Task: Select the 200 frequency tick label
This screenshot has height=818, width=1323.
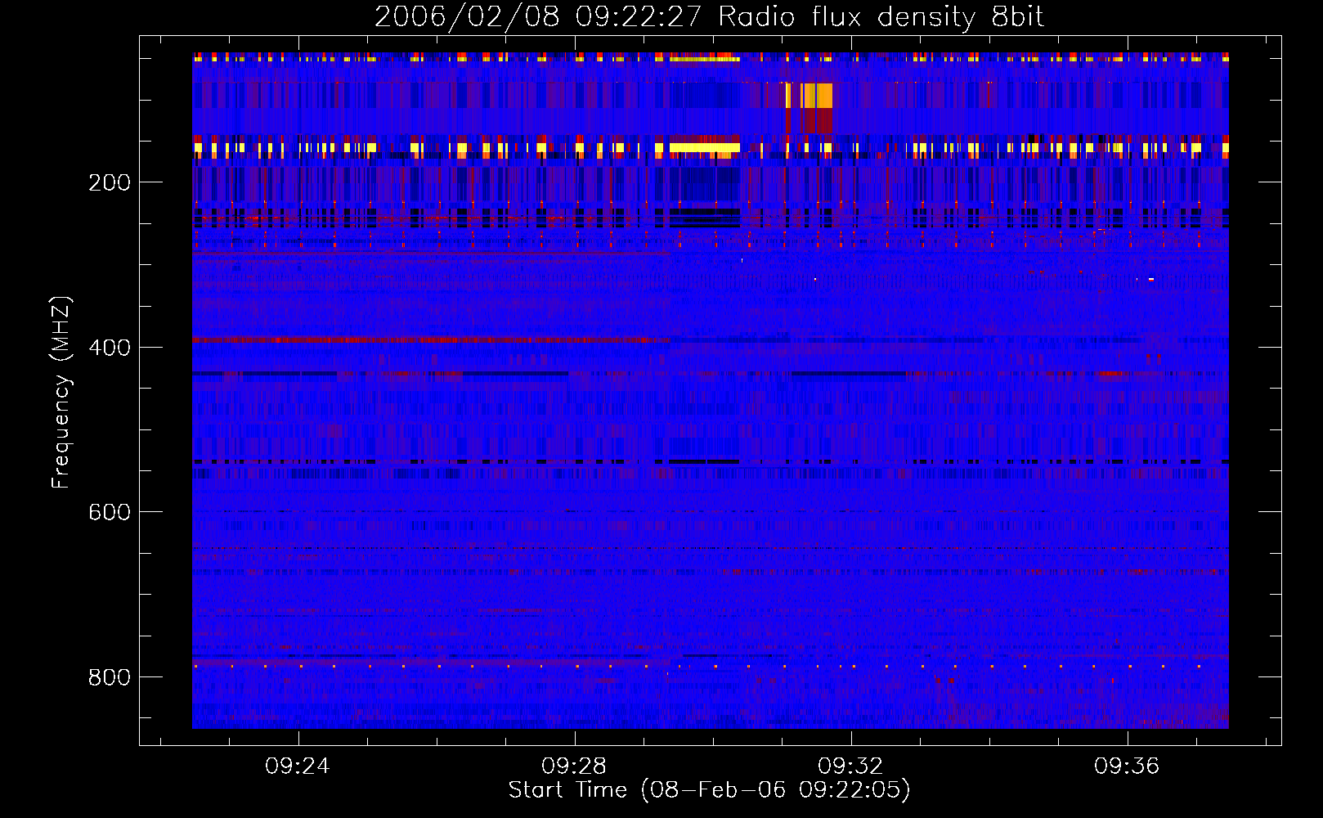Action: (x=110, y=182)
